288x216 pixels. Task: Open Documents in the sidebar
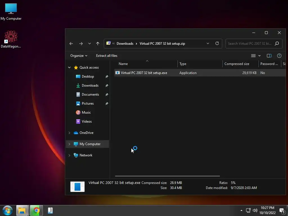coord(90,94)
